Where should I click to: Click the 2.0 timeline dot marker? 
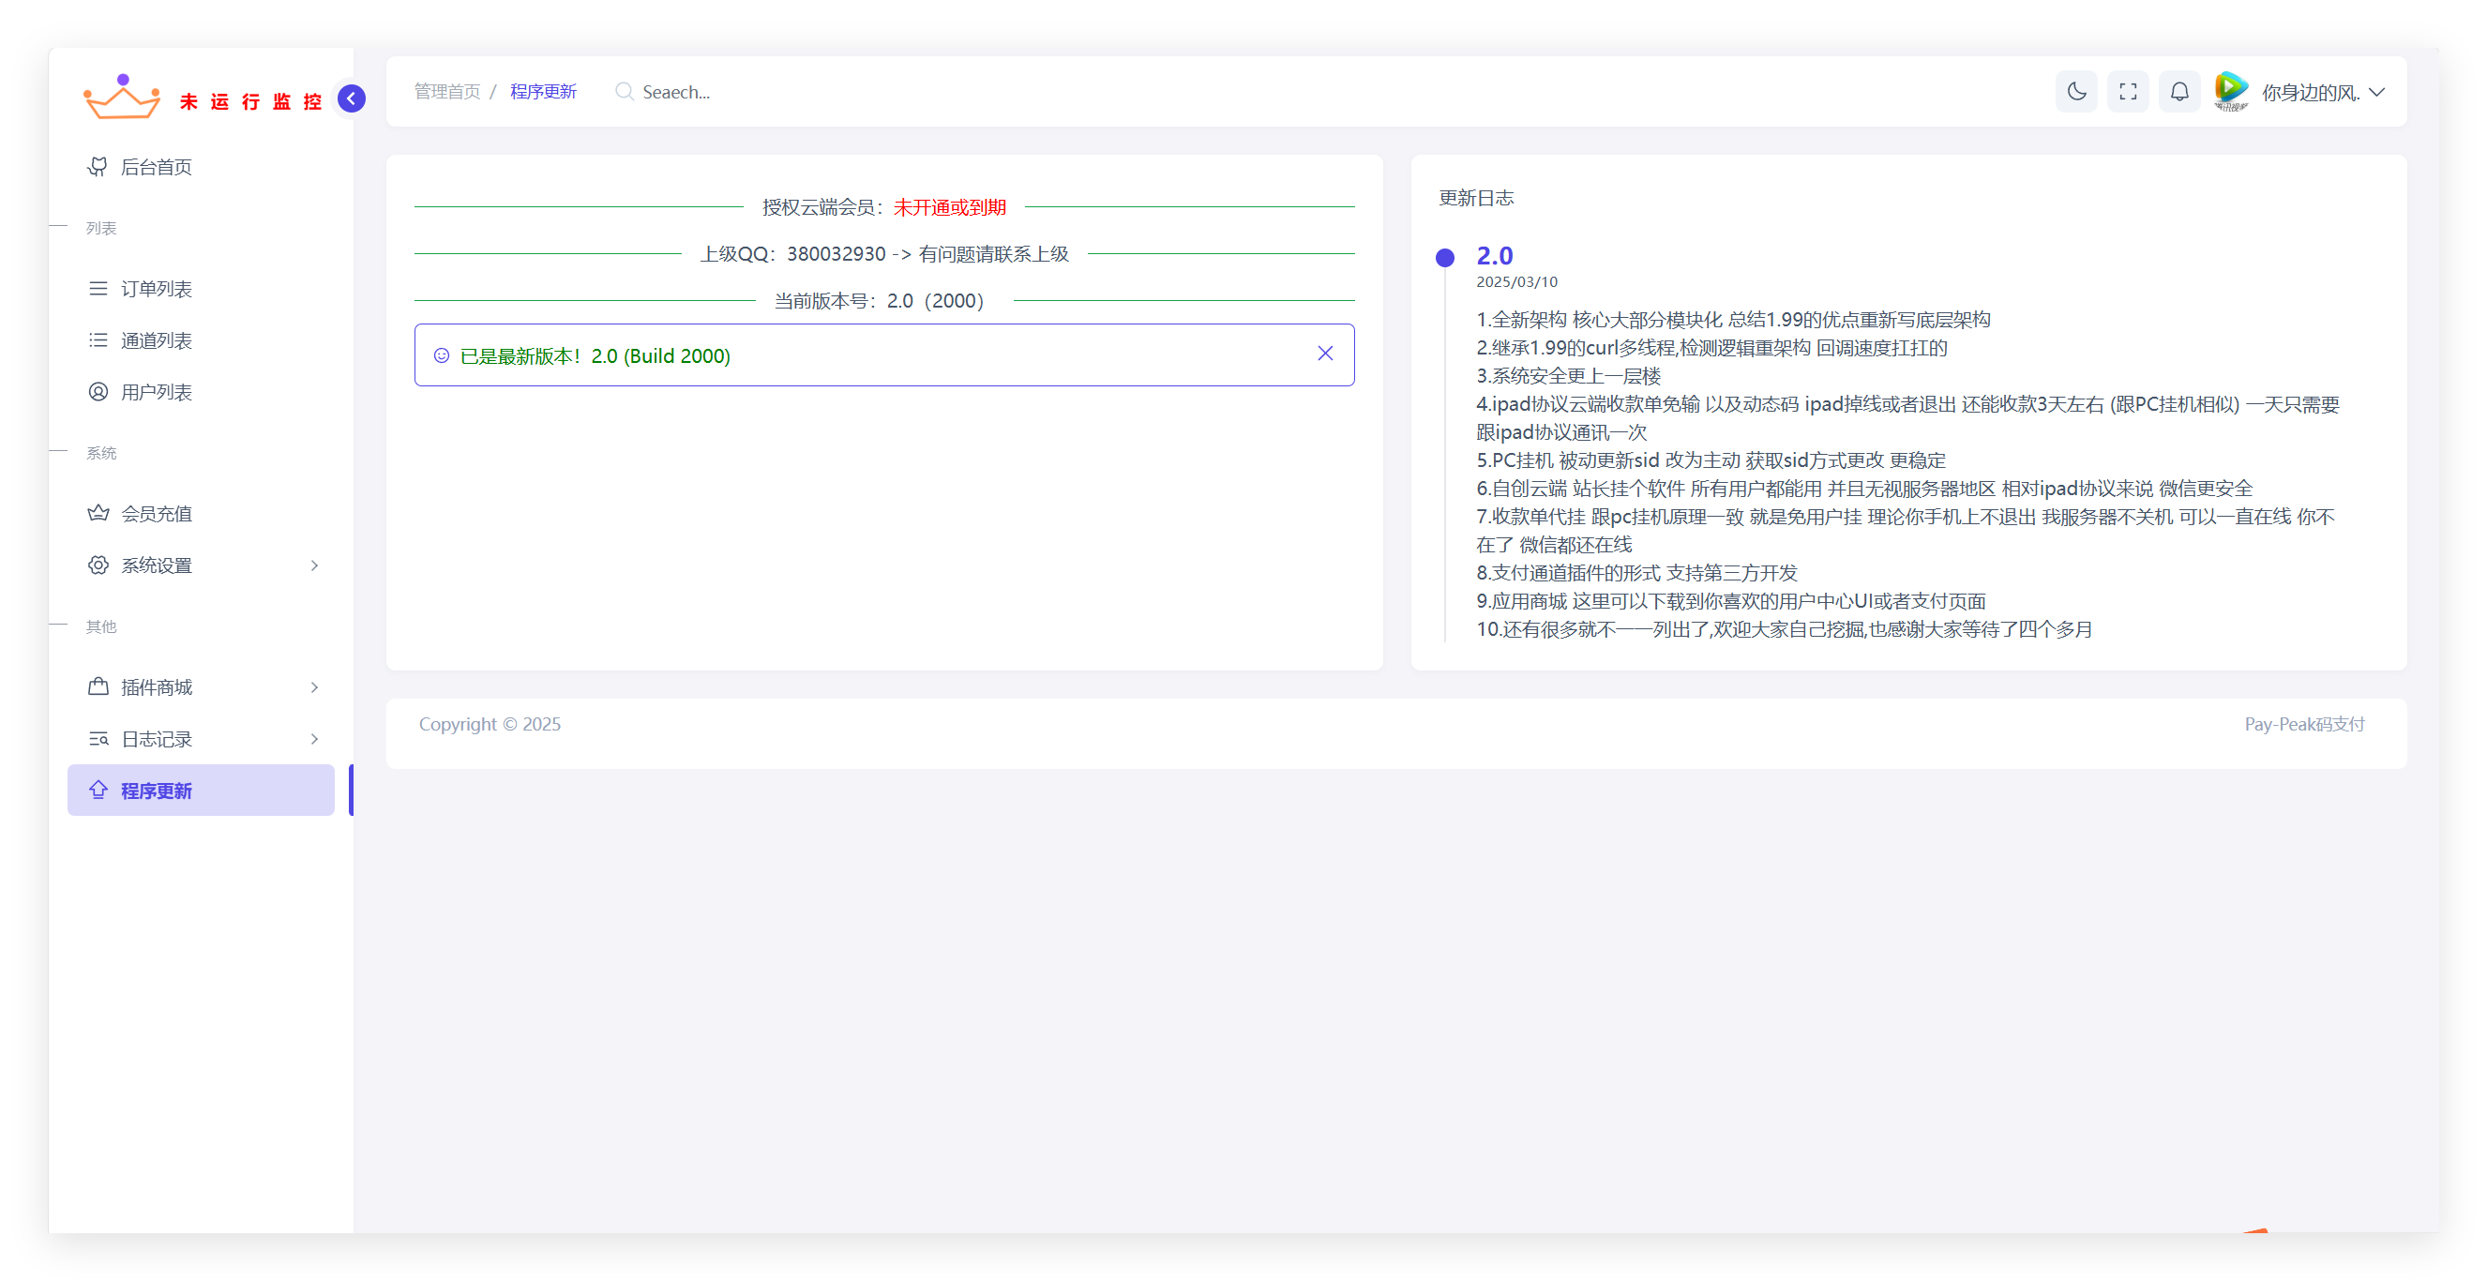[x=1444, y=258]
